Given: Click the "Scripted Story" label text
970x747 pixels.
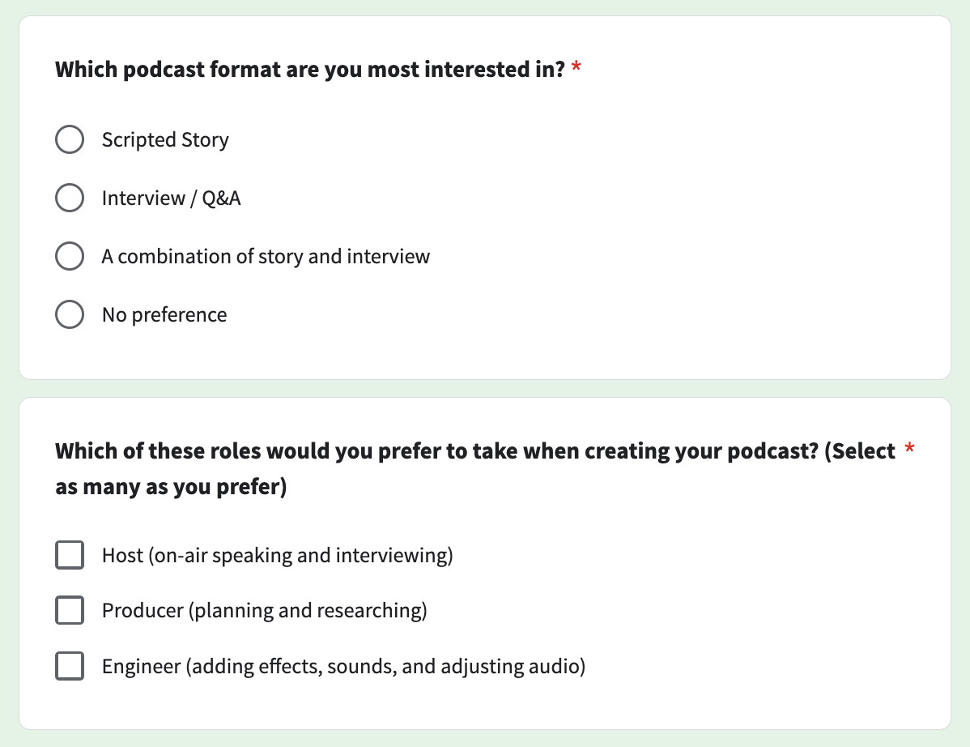Looking at the screenshot, I should click(165, 140).
